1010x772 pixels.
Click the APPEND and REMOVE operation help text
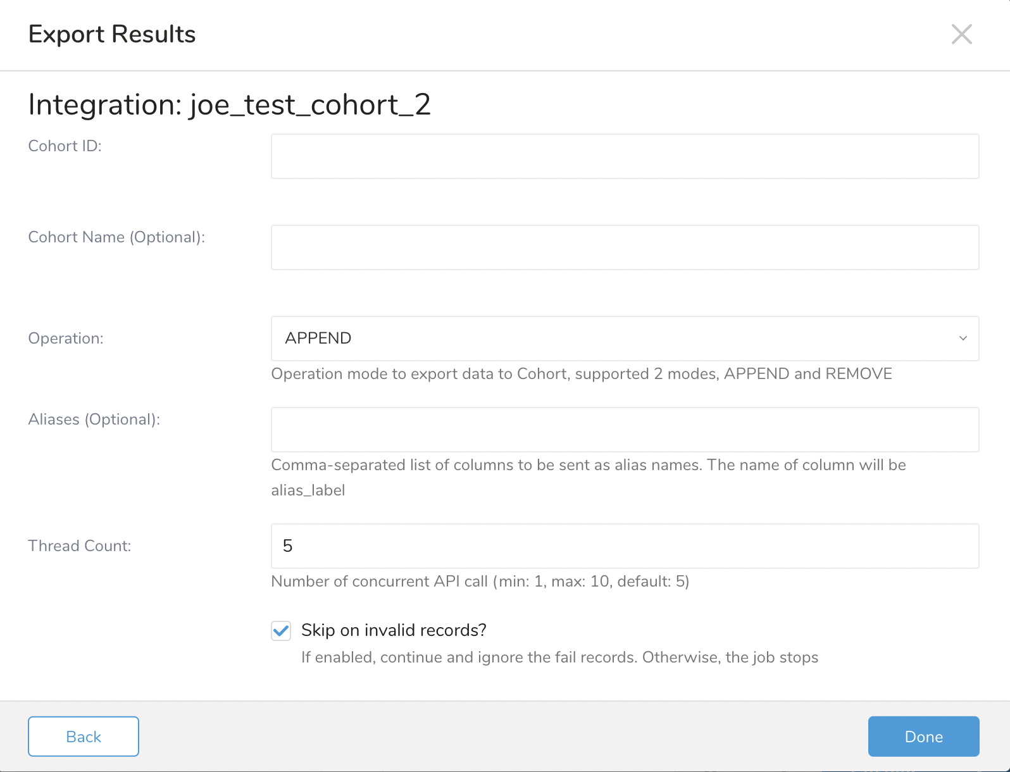click(581, 374)
